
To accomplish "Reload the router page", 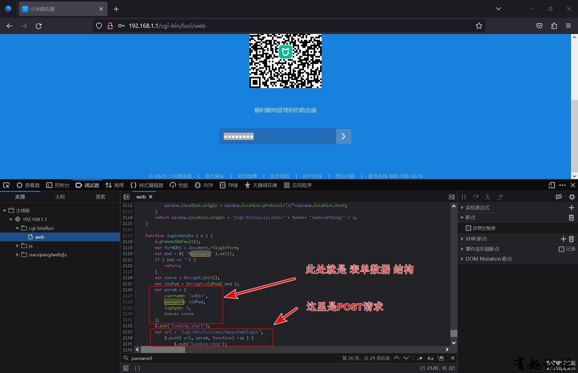I will pos(39,26).
